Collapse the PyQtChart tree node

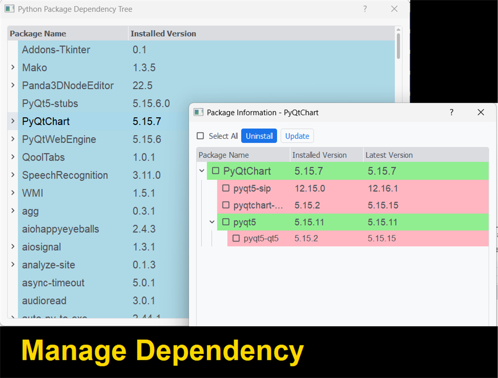point(202,171)
